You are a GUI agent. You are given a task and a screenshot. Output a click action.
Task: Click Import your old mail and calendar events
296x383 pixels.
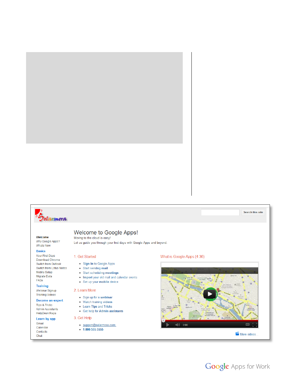point(110,277)
